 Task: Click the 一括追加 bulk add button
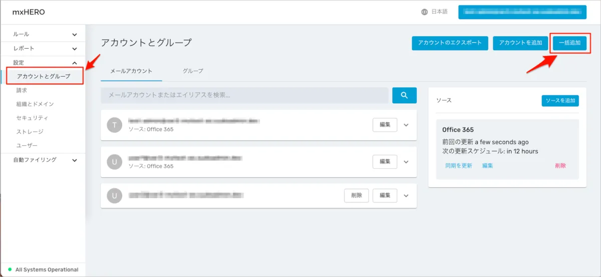569,43
